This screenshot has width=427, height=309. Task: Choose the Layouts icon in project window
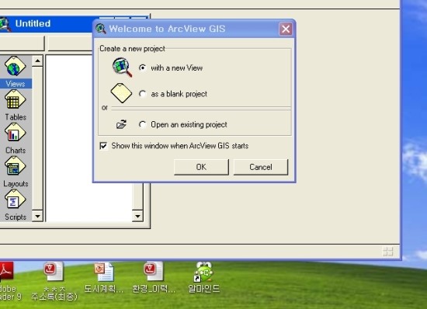pyautogui.click(x=16, y=166)
